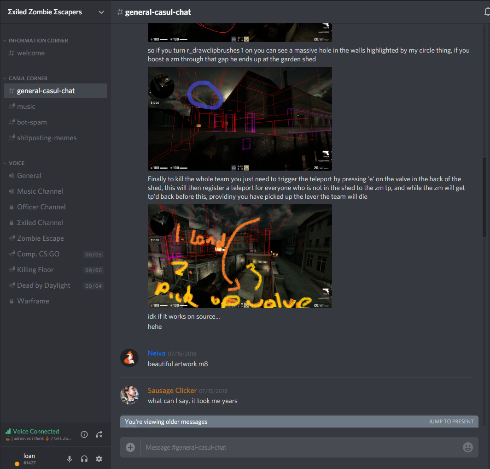Click the locked hash icon beside bot-spam

click(12, 122)
